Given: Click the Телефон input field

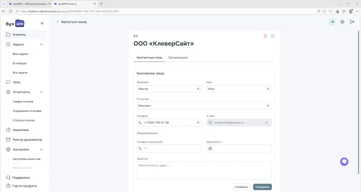Looking at the screenshot, I should tap(169, 122).
